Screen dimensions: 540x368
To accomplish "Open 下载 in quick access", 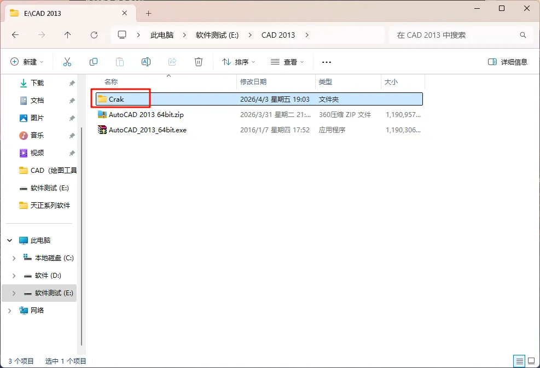I will pyautogui.click(x=37, y=83).
